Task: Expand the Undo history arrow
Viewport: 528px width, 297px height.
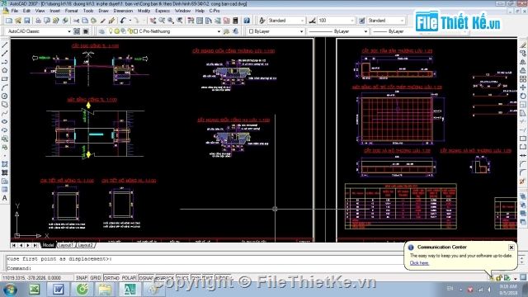Action: click(x=130, y=21)
